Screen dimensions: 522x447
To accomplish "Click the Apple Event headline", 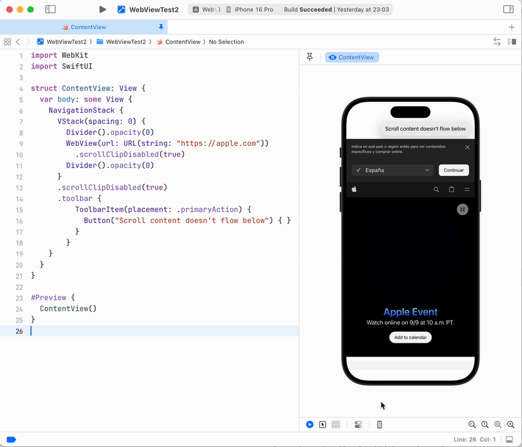I will pos(410,311).
